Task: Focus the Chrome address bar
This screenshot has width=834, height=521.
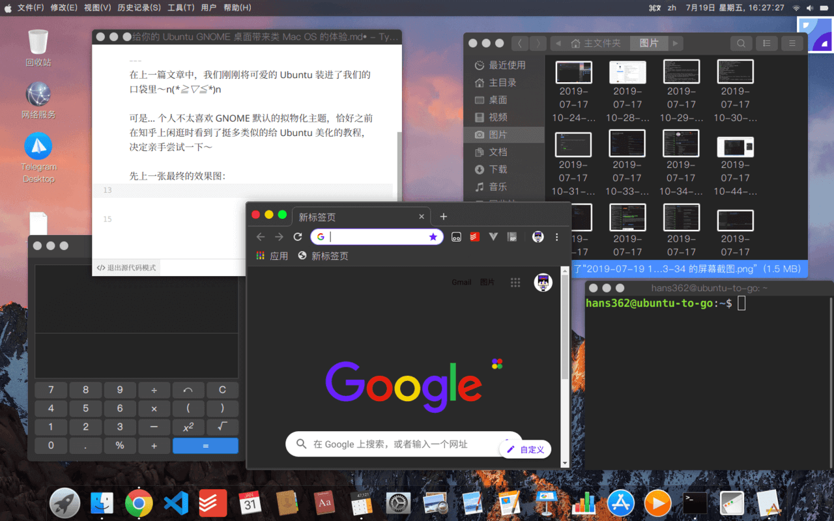Action: [377, 237]
